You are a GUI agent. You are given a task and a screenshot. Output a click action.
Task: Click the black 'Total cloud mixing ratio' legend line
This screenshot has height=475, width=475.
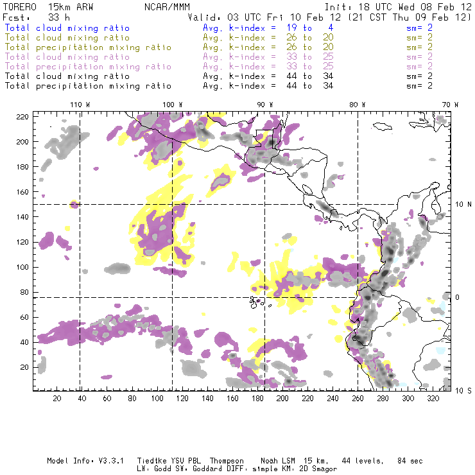point(67,76)
